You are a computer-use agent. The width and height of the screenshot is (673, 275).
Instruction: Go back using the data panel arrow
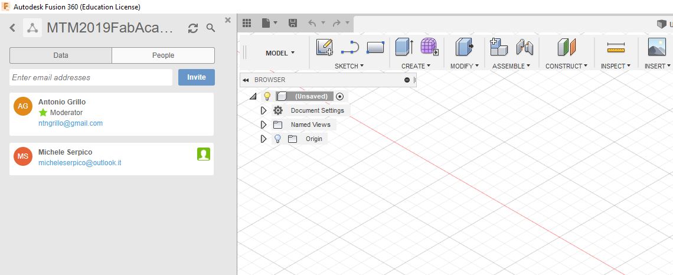tap(12, 28)
